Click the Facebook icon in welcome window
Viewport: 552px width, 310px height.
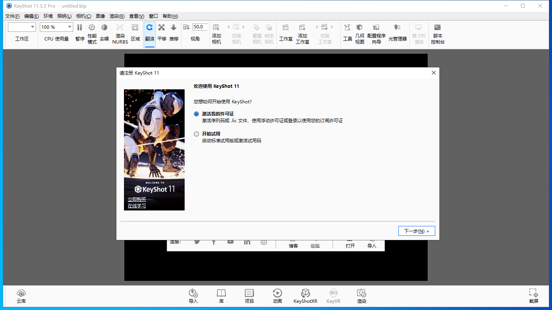(x=214, y=242)
